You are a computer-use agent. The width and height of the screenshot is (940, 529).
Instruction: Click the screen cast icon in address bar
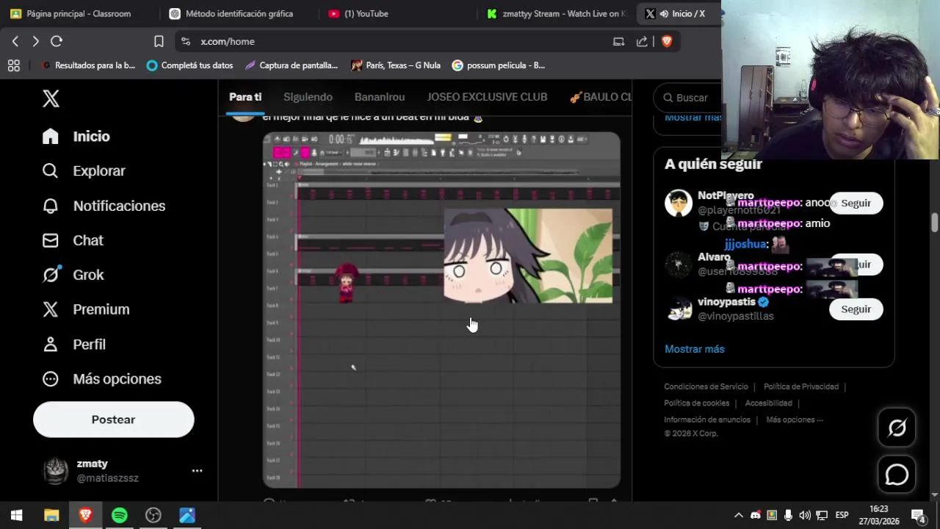click(618, 41)
